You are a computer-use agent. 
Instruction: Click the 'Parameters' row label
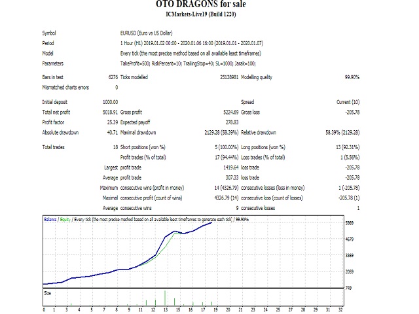pos(52,63)
